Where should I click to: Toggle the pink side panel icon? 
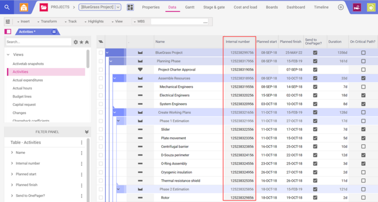pyautogui.click(x=8, y=32)
